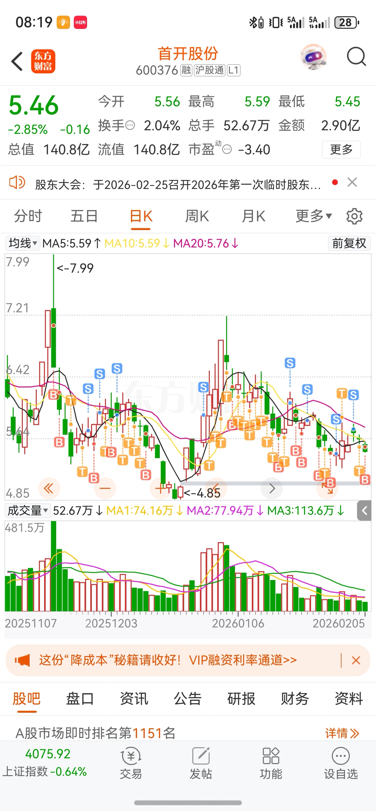Tap the 沪股通 tag
Screen dimensions: 376x811
coord(209,70)
